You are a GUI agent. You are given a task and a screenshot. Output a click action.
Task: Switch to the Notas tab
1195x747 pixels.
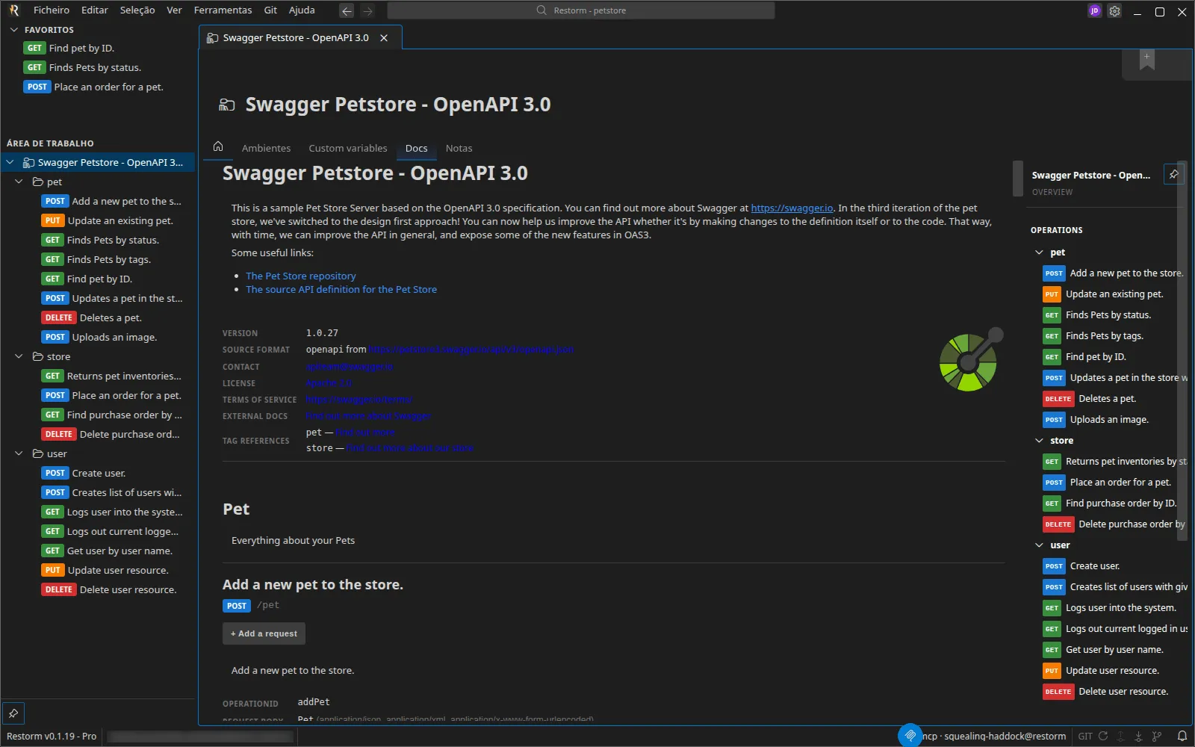coord(459,148)
